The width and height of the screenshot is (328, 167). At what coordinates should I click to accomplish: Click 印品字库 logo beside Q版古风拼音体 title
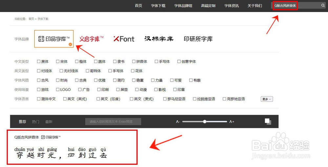[51, 137]
